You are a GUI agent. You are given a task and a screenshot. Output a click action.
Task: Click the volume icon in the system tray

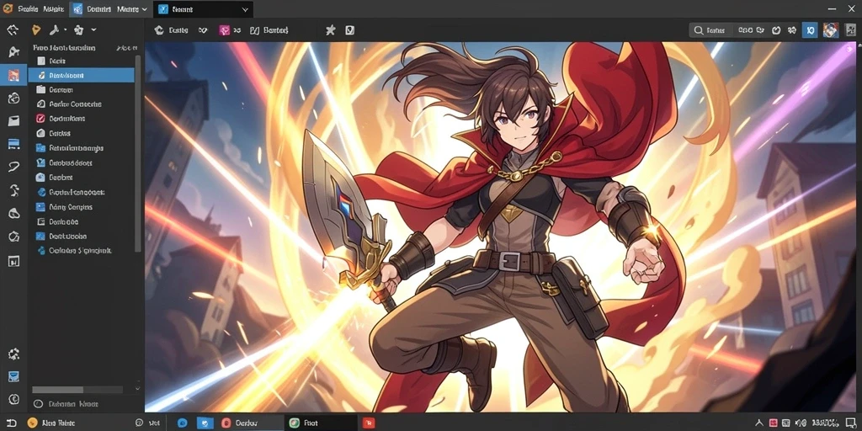[803, 423]
